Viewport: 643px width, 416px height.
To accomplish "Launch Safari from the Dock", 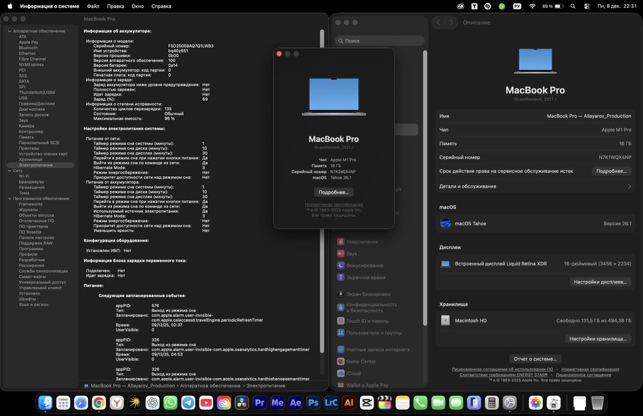I will coord(81,403).
